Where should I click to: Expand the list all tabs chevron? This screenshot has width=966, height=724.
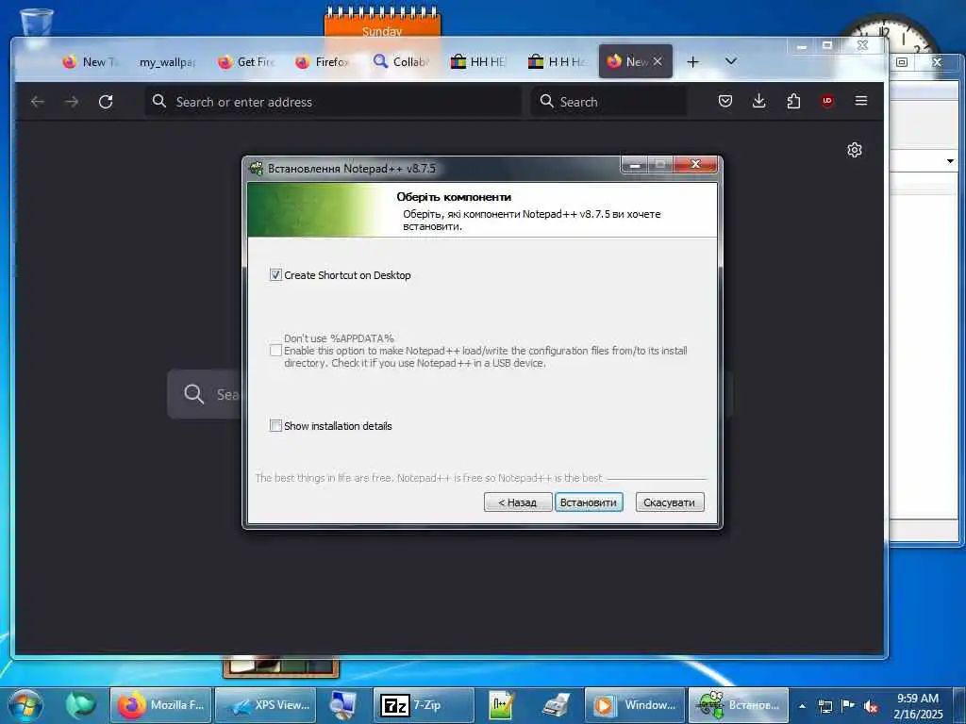pos(731,61)
